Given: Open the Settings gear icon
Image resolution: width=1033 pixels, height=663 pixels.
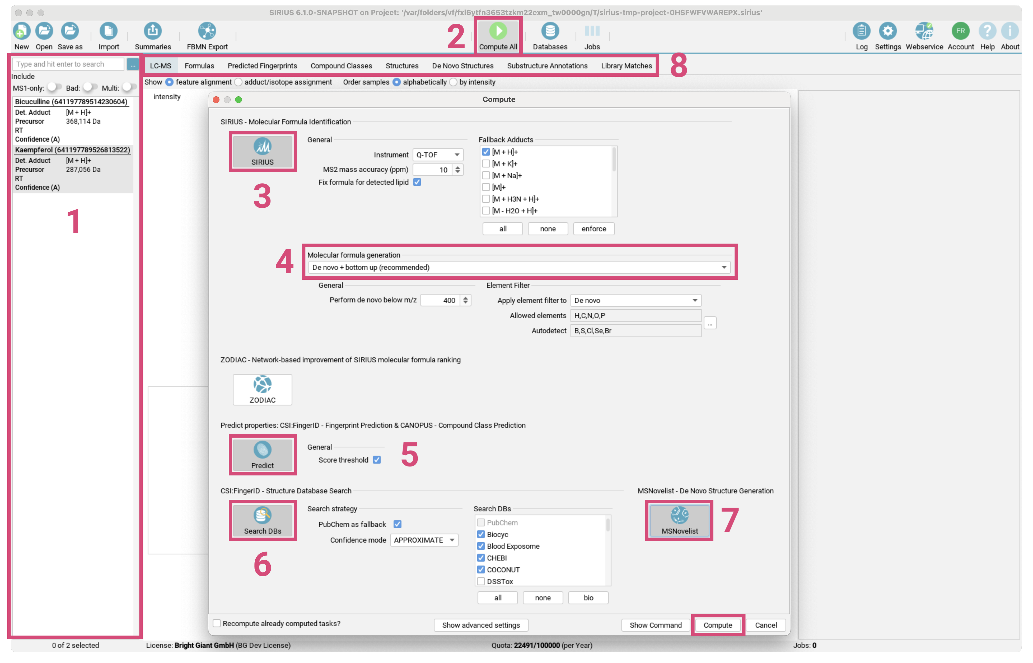Looking at the screenshot, I should [x=888, y=31].
